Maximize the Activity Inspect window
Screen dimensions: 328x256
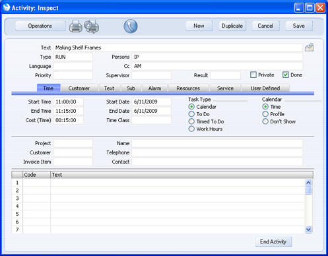click(x=310, y=8)
